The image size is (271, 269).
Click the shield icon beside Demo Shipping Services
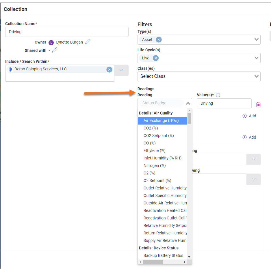tap(10, 69)
